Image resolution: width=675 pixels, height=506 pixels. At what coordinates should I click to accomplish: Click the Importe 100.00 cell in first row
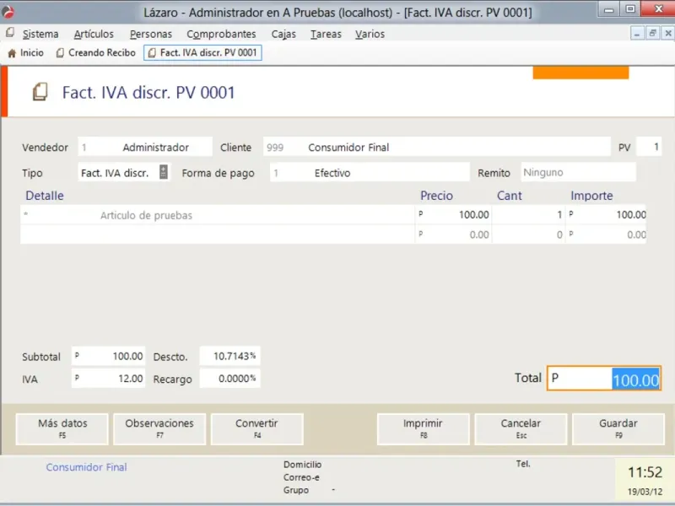point(606,215)
